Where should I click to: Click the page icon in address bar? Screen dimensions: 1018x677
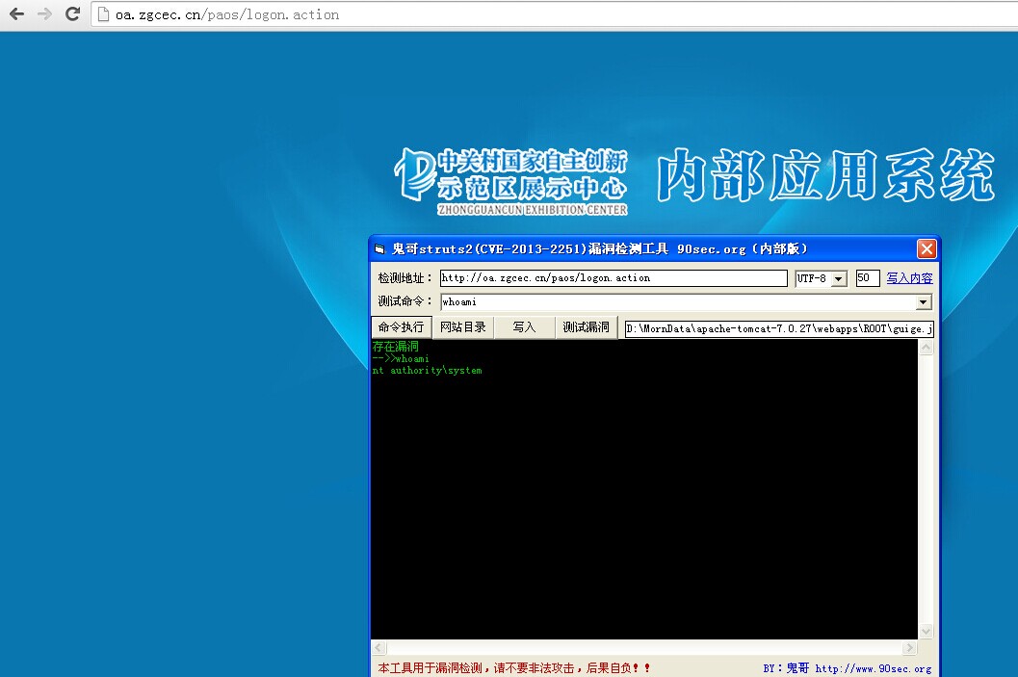103,14
